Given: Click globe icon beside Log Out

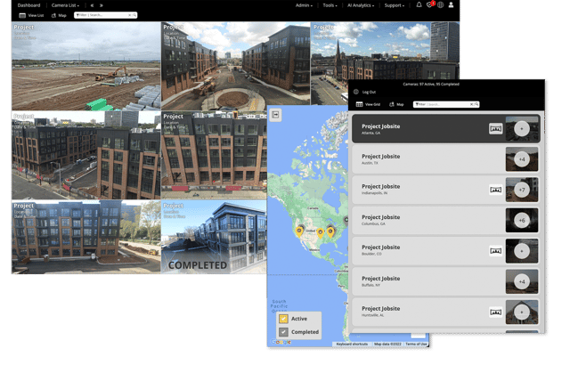Looking at the screenshot, I should tap(356, 92).
